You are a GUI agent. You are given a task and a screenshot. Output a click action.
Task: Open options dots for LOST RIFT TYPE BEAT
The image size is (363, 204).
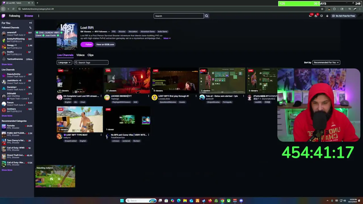pos(101,135)
